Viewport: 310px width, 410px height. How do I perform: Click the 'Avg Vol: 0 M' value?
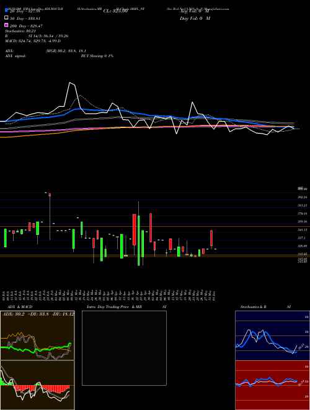coord(195,11)
